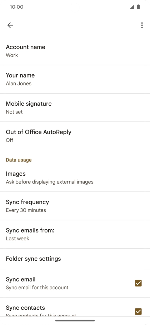
Task: Open the Images display setting
Action: (75, 177)
